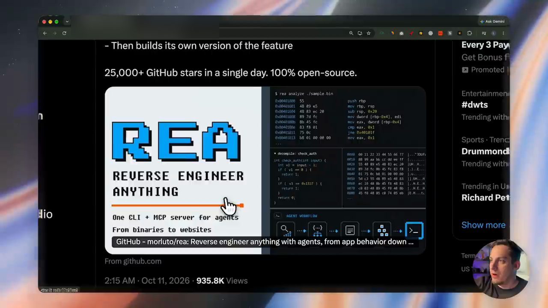Click the Promoted label under the ad
This screenshot has height=308, width=548.
(x=483, y=70)
